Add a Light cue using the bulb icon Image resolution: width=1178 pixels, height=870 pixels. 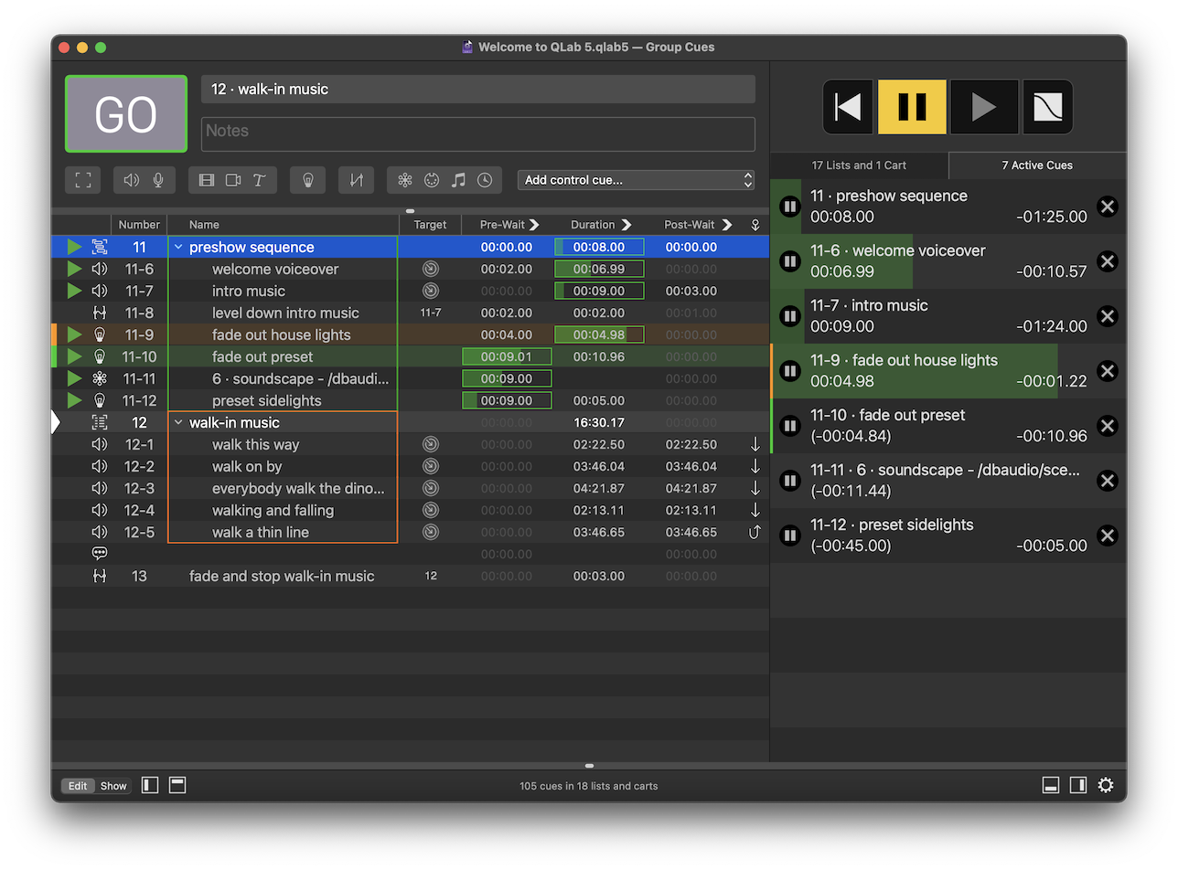coord(308,180)
